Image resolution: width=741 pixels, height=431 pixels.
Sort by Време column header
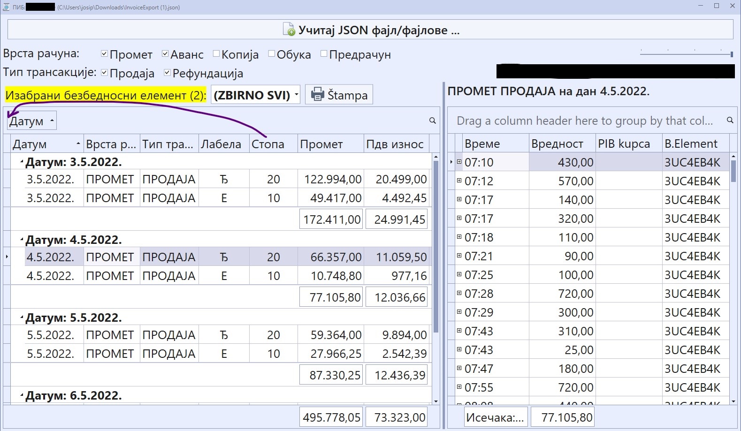coord(496,144)
